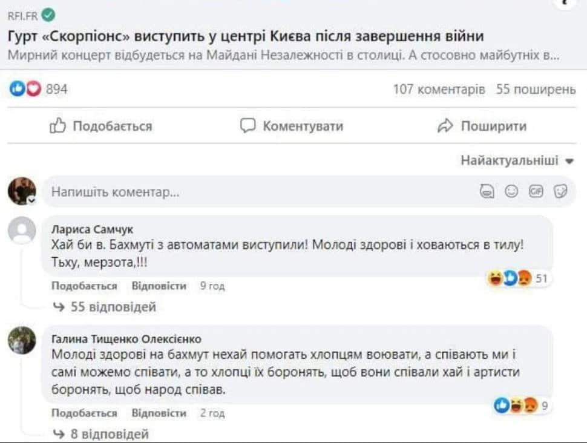Open the Скорпіонс article headline link

click(x=245, y=36)
